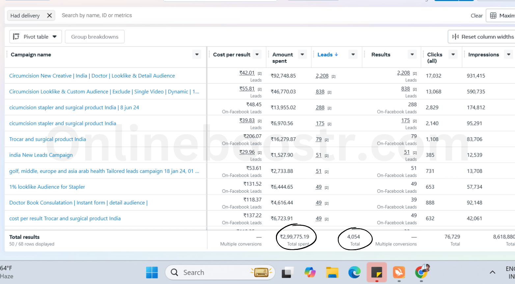Open the Copilot taskbar icon

click(x=310, y=272)
